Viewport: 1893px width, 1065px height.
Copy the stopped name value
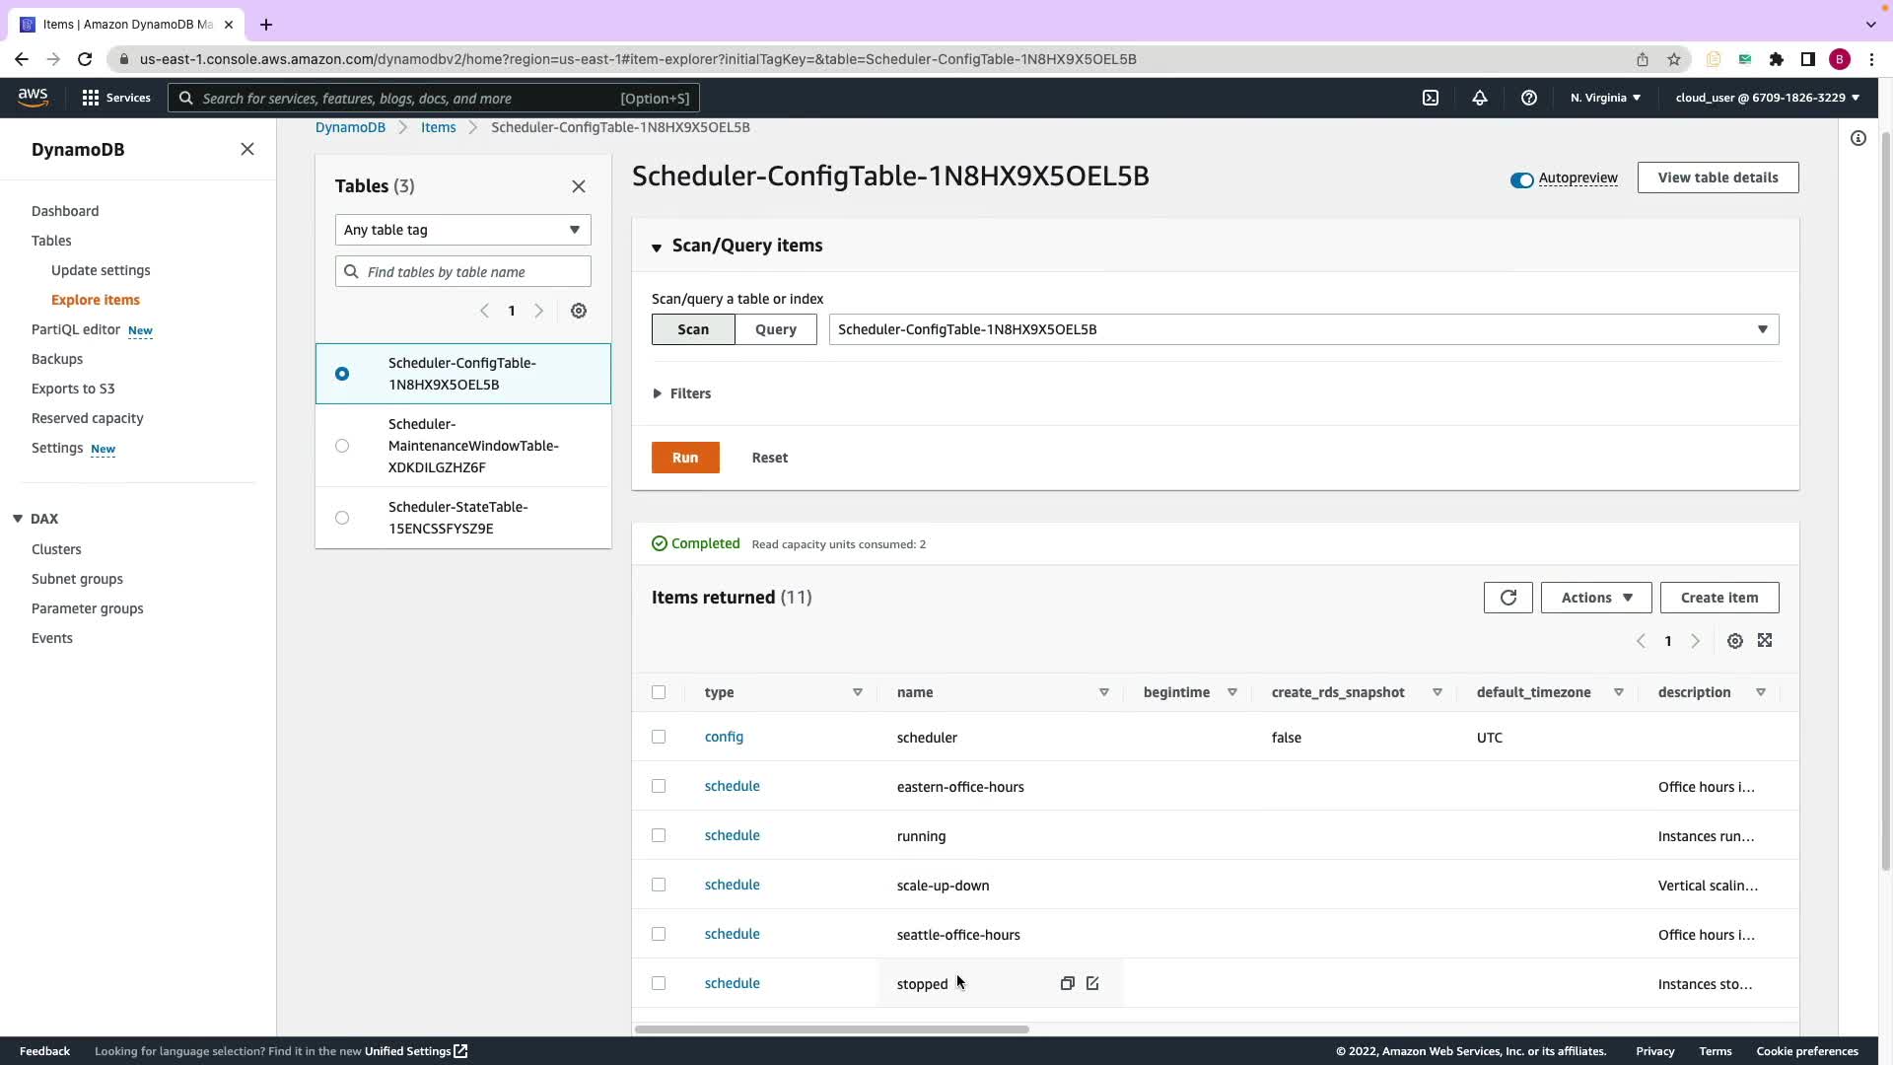pyautogui.click(x=1067, y=983)
